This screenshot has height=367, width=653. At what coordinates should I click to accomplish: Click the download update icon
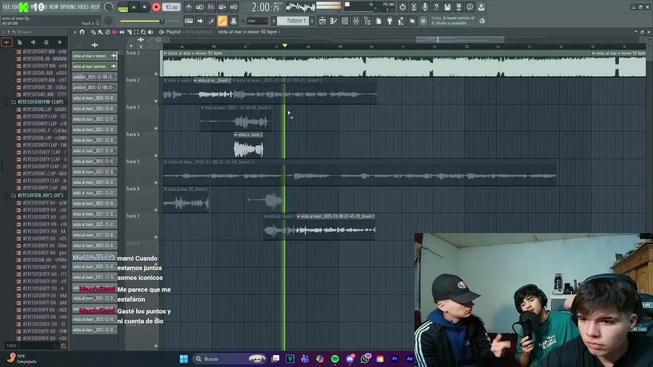481,7
